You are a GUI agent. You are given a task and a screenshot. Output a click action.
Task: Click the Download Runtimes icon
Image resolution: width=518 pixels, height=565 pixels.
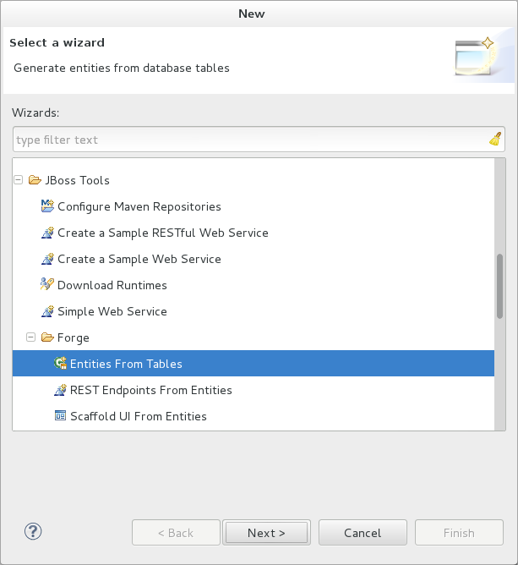point(47,285)
